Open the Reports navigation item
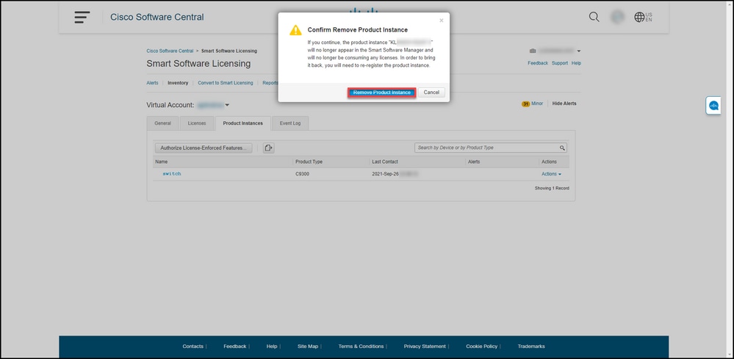The image size is (734, 359). point(270,83)
